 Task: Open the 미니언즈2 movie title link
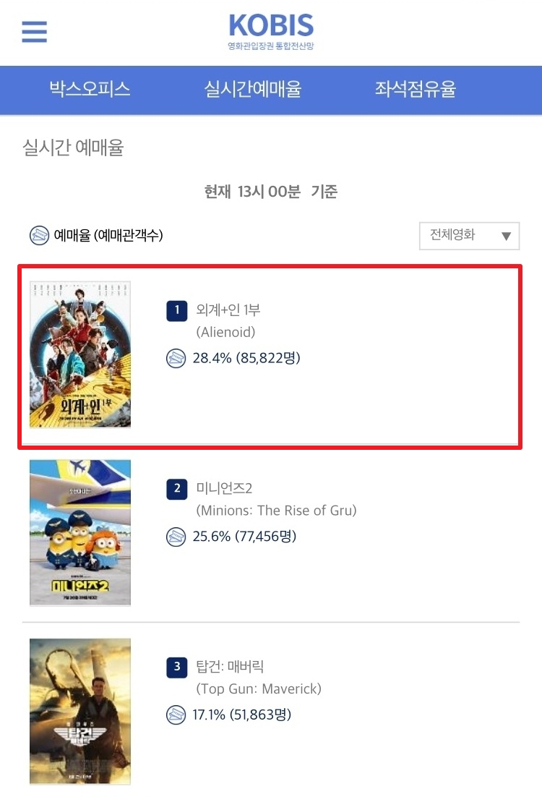[224, 488]
